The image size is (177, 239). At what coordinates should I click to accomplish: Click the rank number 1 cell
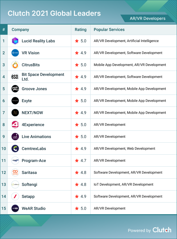click(x=4, y=41)
